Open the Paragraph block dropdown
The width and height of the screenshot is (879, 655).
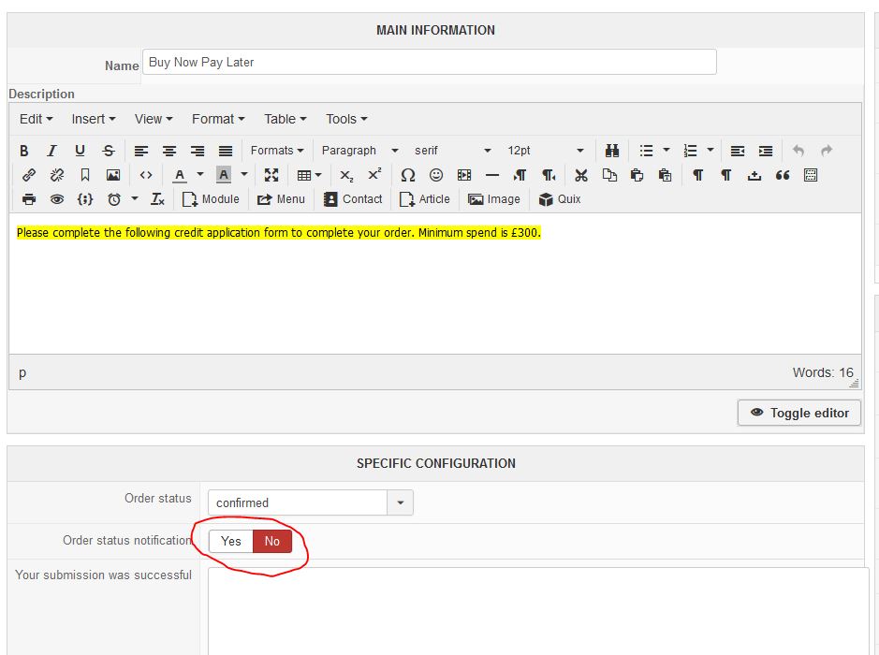click(359, 151)
